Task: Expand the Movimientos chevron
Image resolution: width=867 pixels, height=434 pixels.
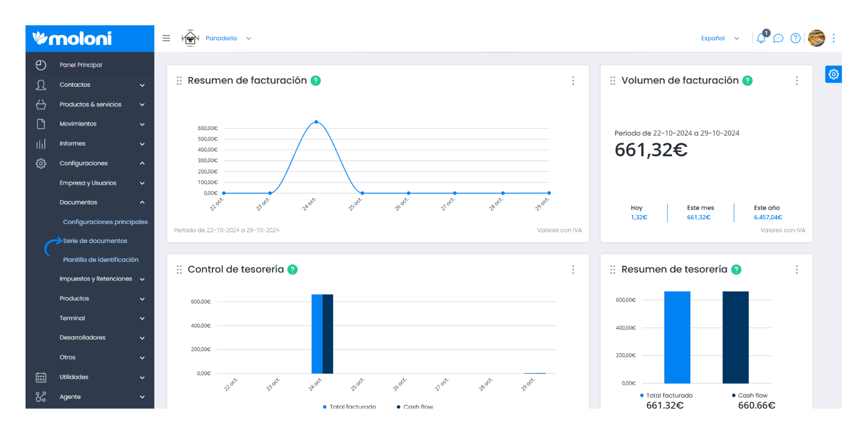Action: 142,124
